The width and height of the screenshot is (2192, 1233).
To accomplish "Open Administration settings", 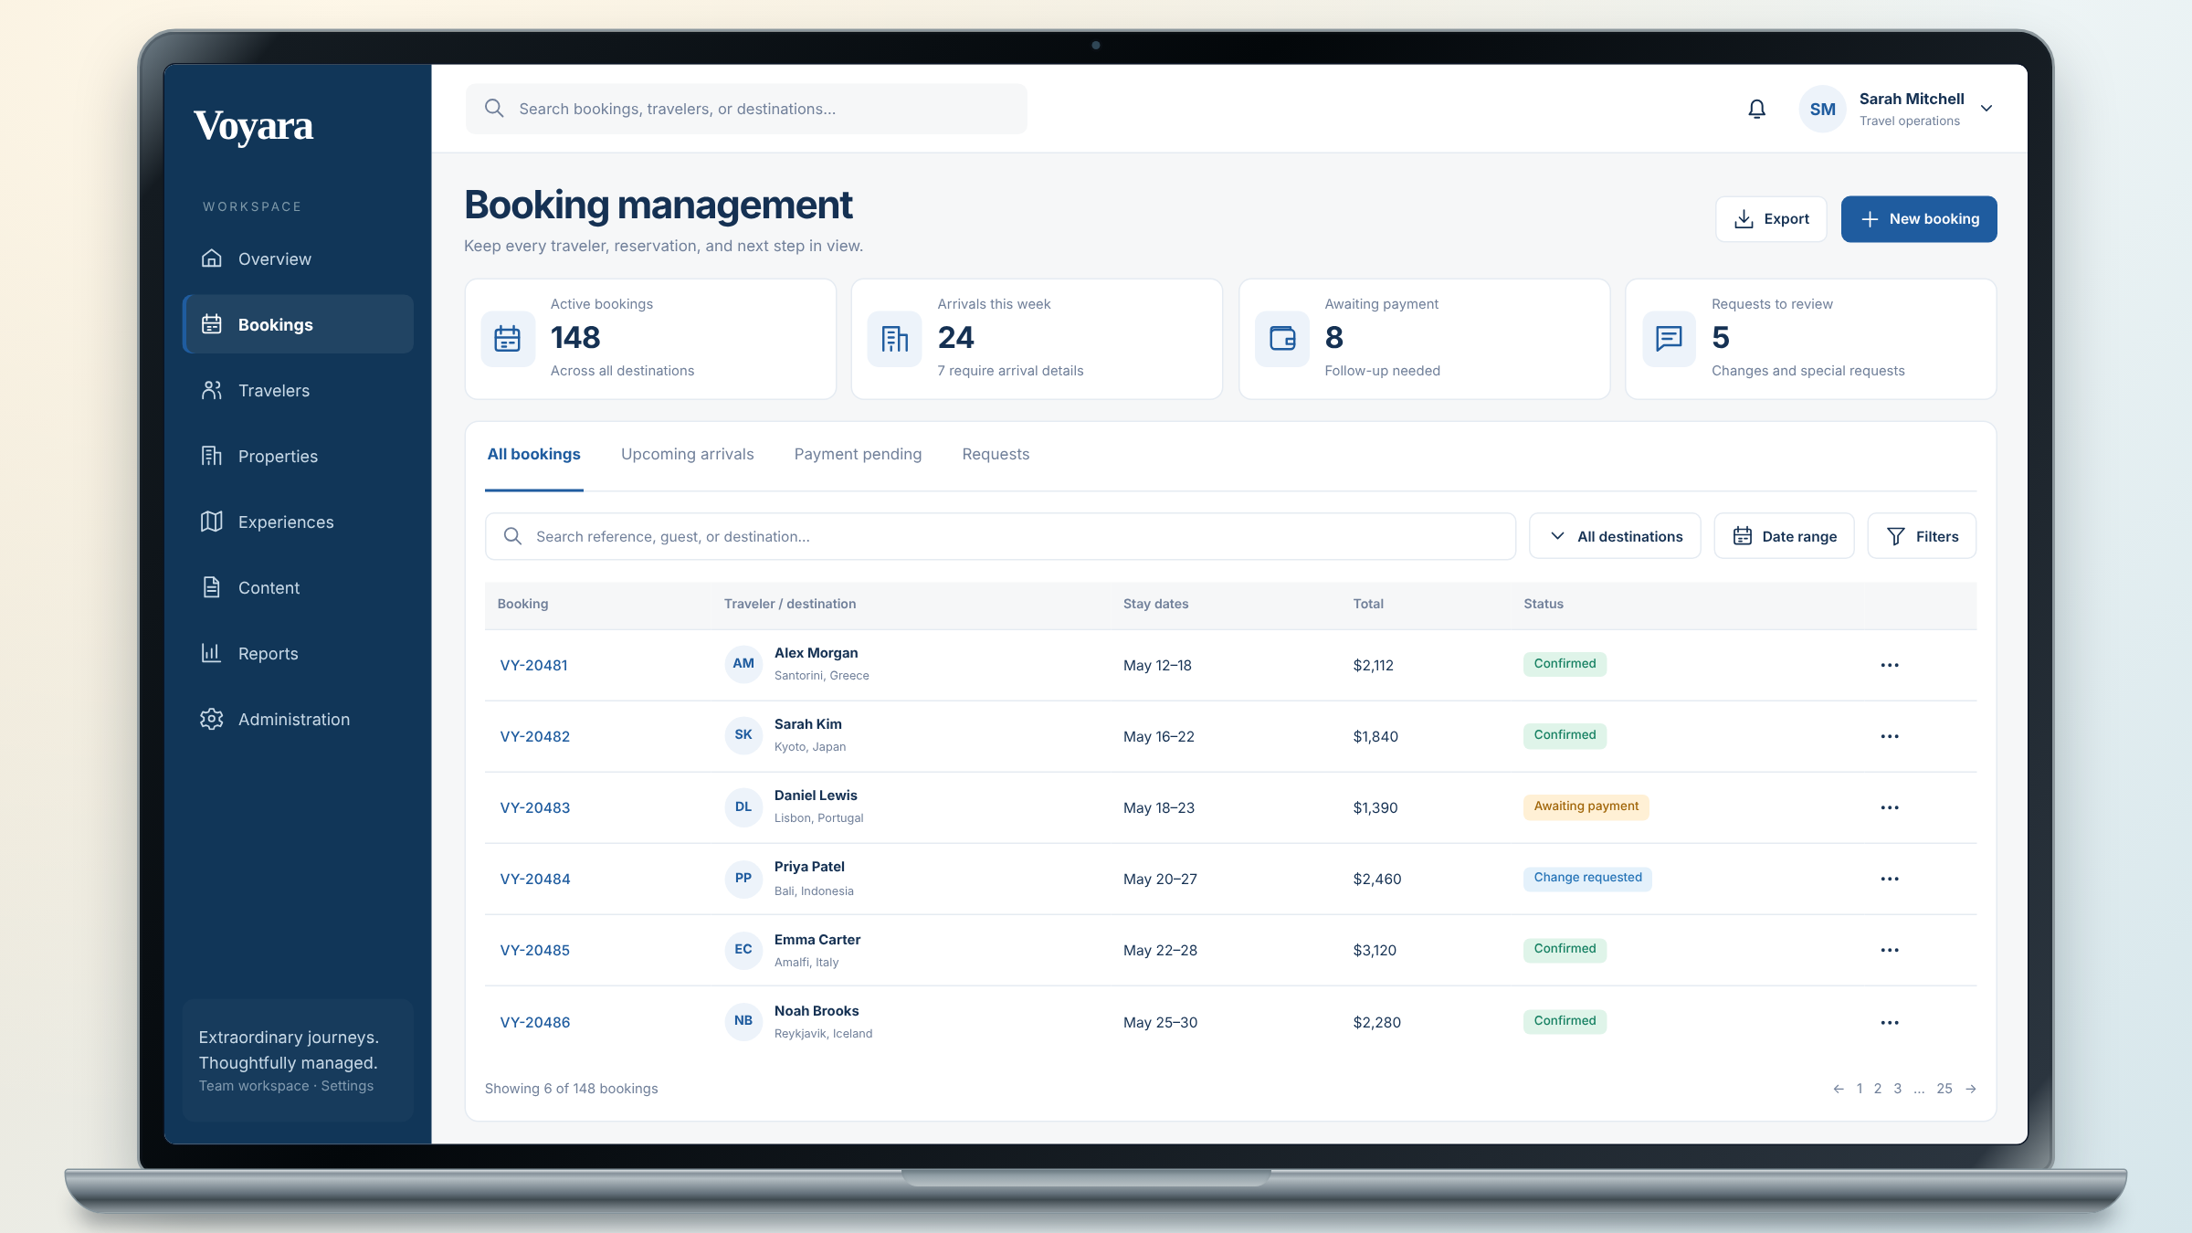I will click(x=298, y=719).
